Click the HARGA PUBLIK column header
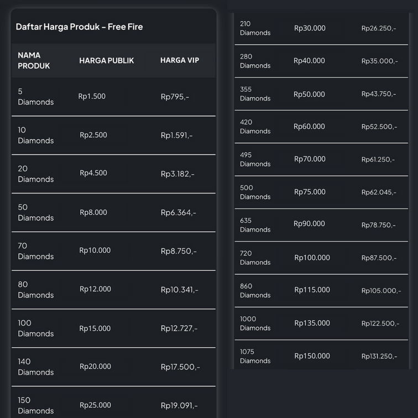 pos(106,60)
